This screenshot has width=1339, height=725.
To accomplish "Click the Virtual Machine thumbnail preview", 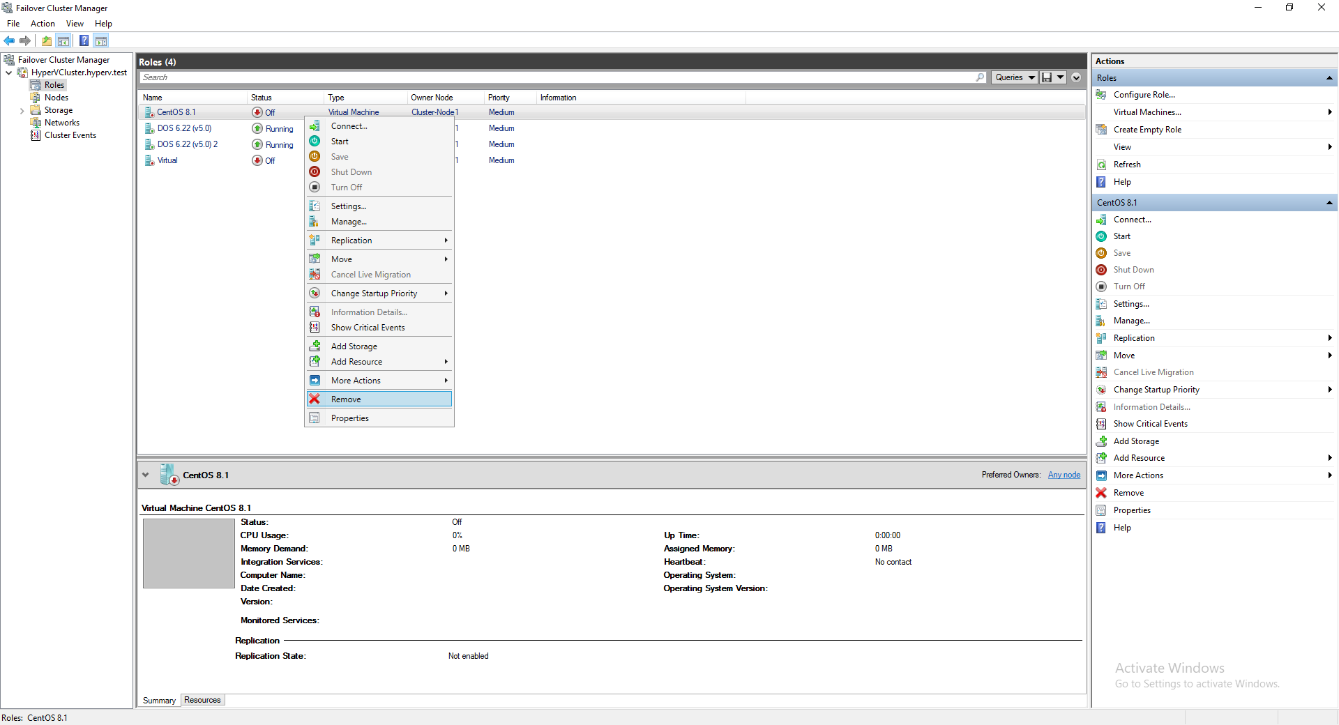I will 188,554.
